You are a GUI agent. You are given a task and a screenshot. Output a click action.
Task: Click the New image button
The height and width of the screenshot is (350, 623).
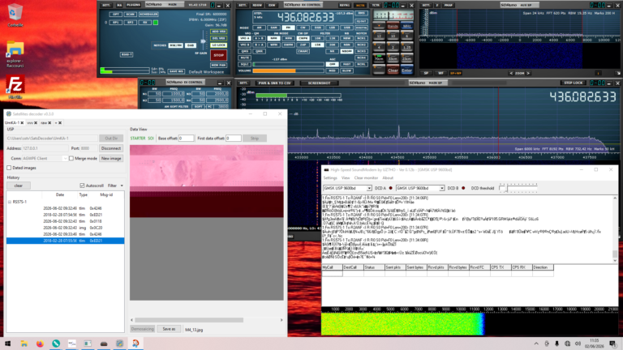111,158
